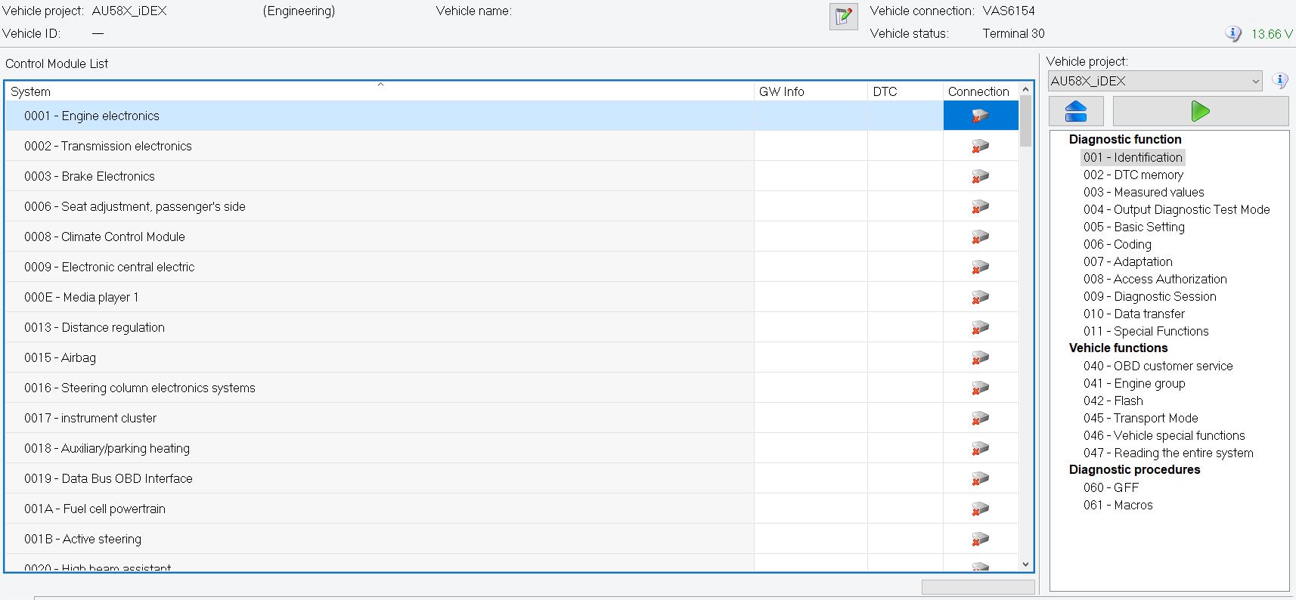The width and height of the screenshot is (1296, 600).
Task: Click the blue upload arrow button
Action: [x=1075, y=112]
